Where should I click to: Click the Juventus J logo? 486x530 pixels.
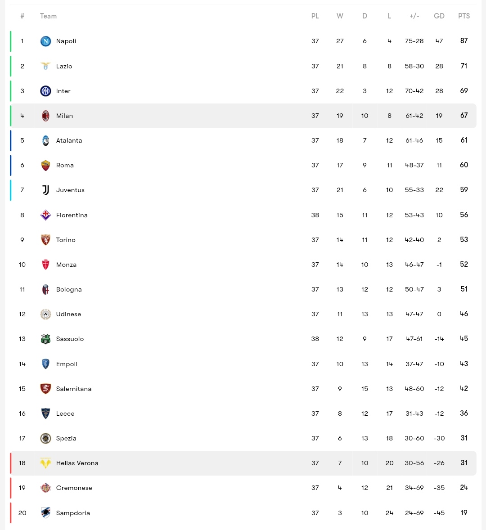(45, 190)
